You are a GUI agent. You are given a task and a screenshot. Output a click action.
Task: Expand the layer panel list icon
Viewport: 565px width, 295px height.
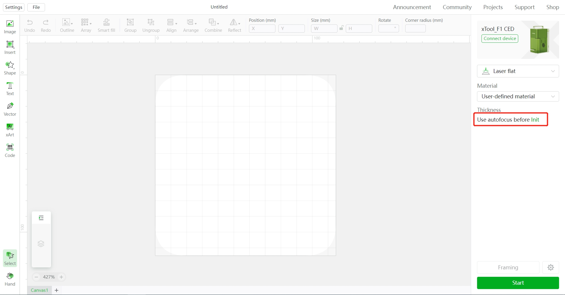(x=41, y=218)
